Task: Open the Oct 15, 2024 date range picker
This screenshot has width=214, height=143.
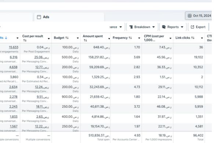Action: click(x=199, y=16)
